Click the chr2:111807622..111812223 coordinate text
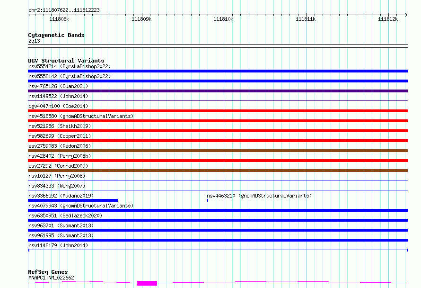421x288 pixels. click(x=64, y=10)
